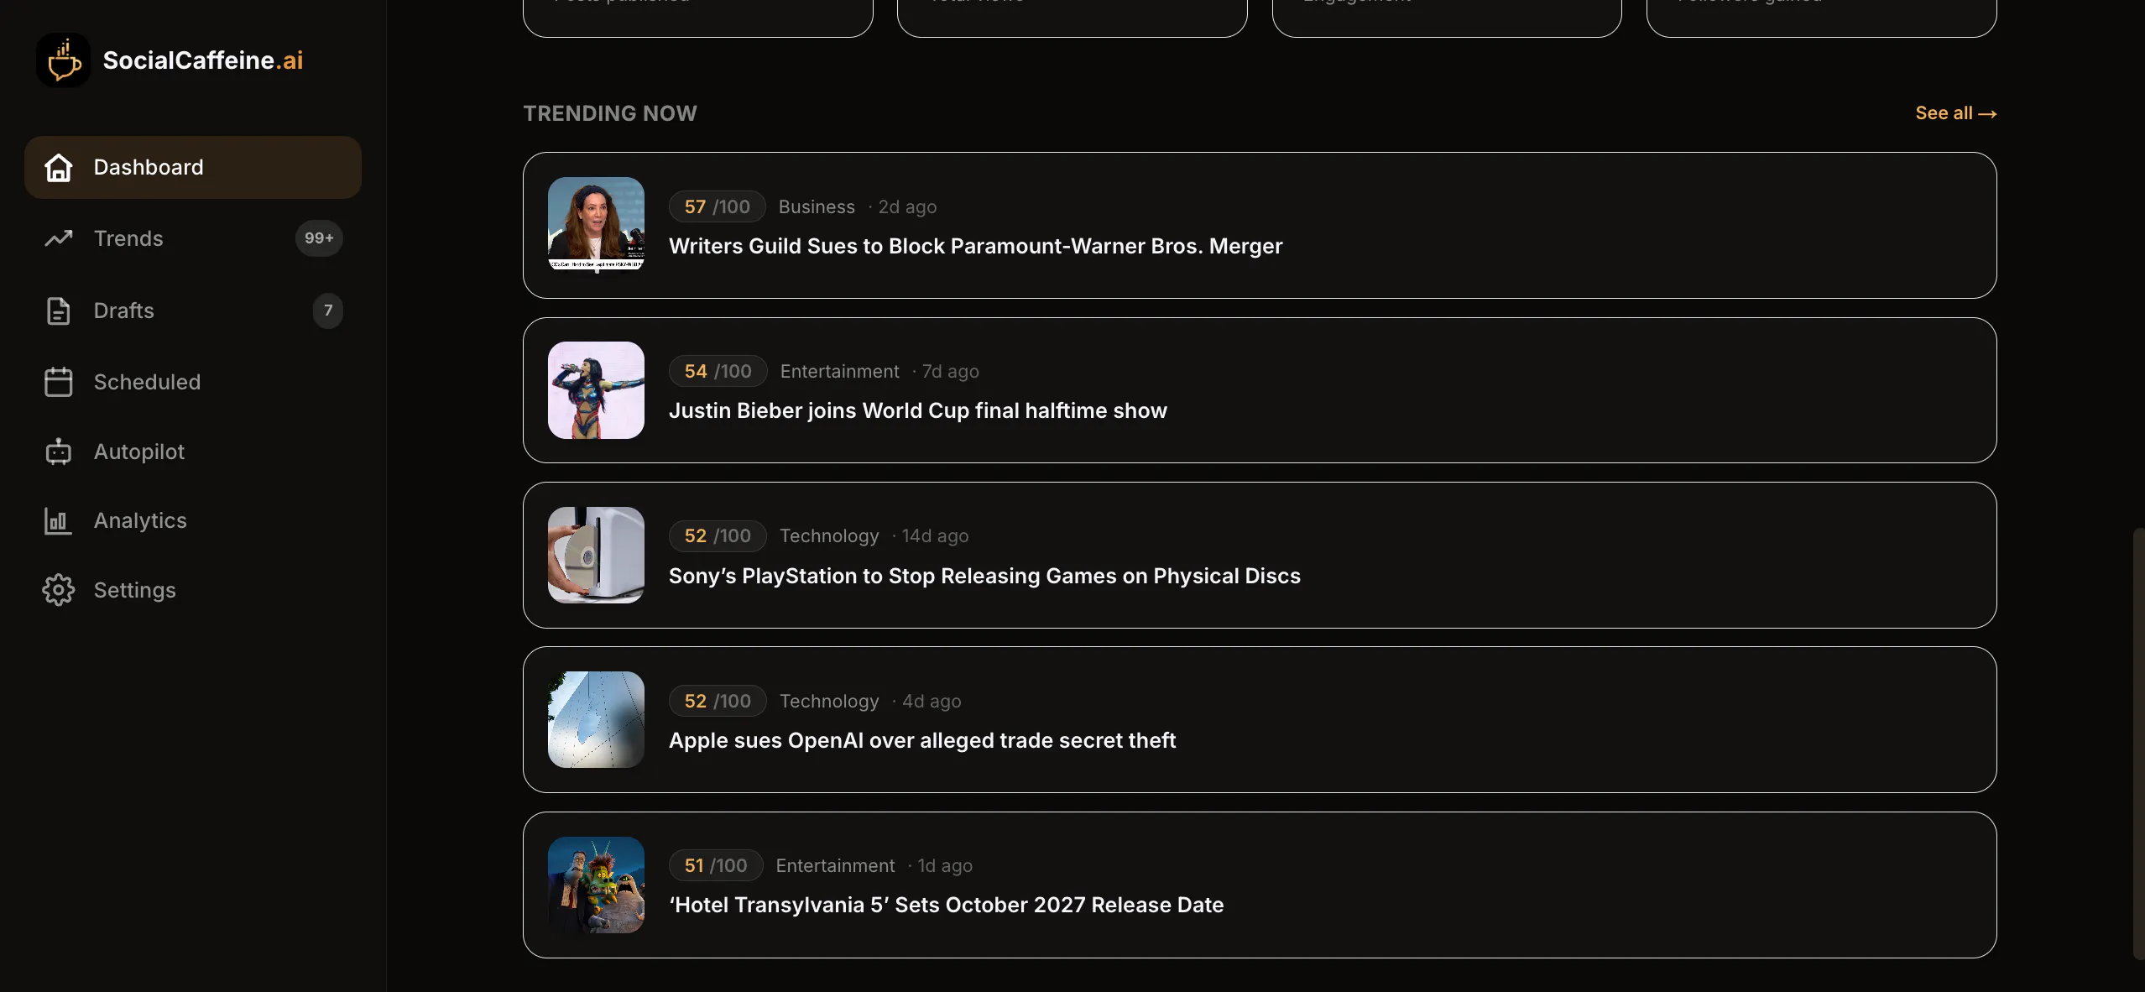
Task: Go to the Trends section
Action: coord(193,238)
